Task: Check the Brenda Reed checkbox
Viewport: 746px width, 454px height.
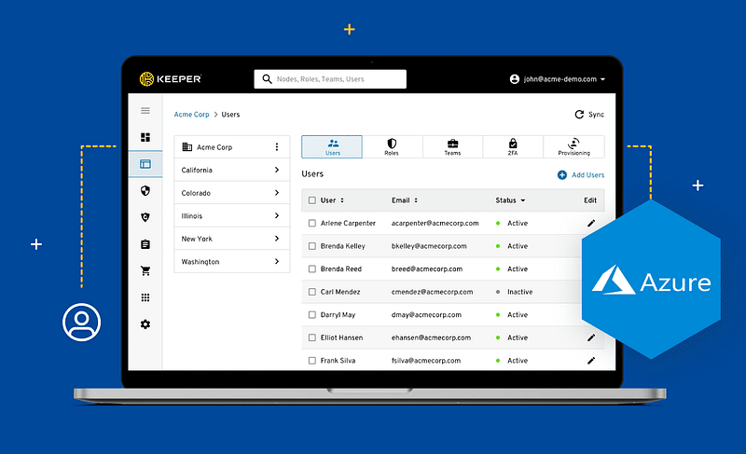Action: [x=312, y=269]
